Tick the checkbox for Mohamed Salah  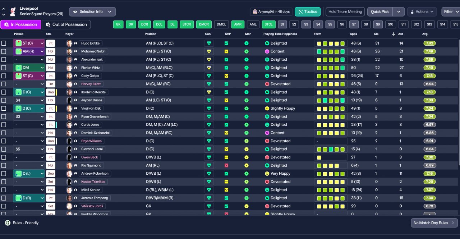(x=4, y=51)
